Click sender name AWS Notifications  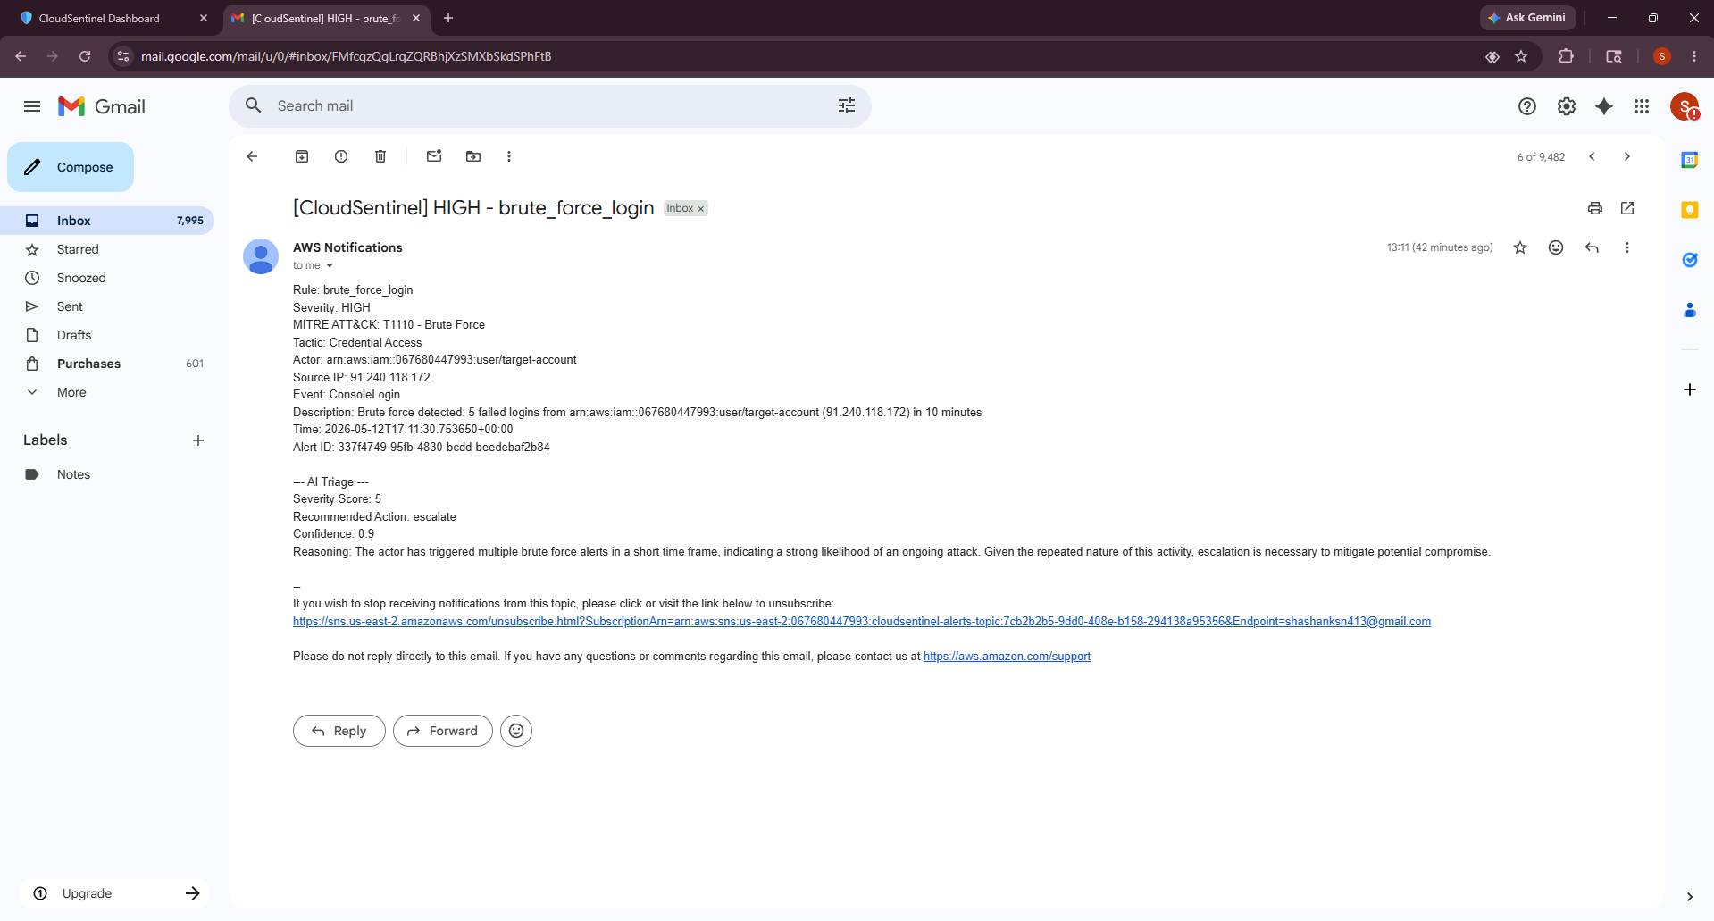pos(347,247)
